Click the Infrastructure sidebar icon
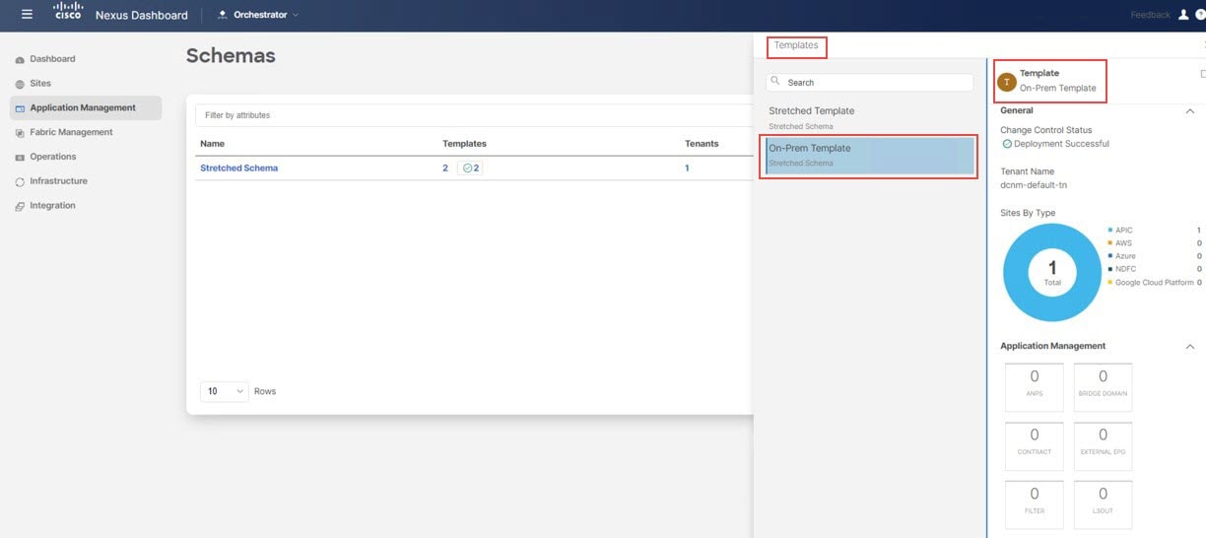This screenshot has height=538, width=1206. [x=20, y=181]
